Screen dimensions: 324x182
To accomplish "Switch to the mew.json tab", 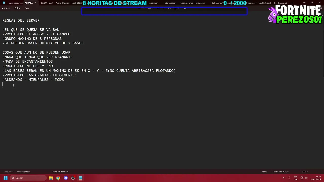I will (x=200, y=3).
